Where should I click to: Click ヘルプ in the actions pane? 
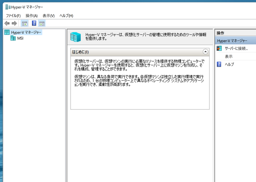(x=229, y=64)
